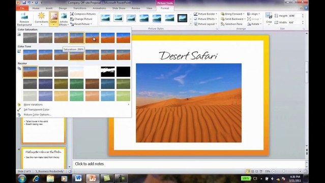Open the Corrections sun icon

(x=41, y=16)
